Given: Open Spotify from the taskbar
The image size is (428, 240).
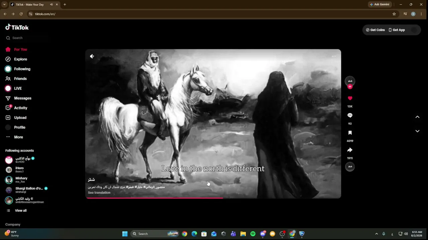Looking at the screenshot, I should click(x=253, y=234).
